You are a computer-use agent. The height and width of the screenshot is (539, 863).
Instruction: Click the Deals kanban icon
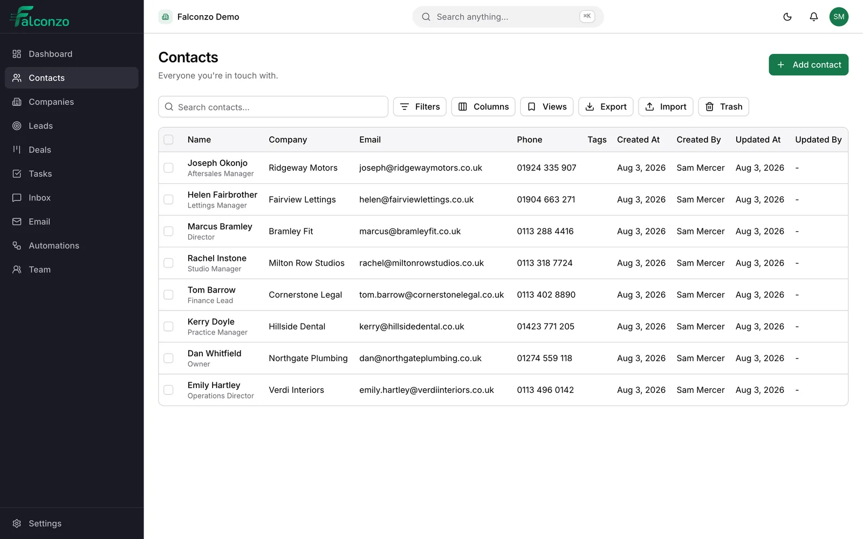(17, 150)
